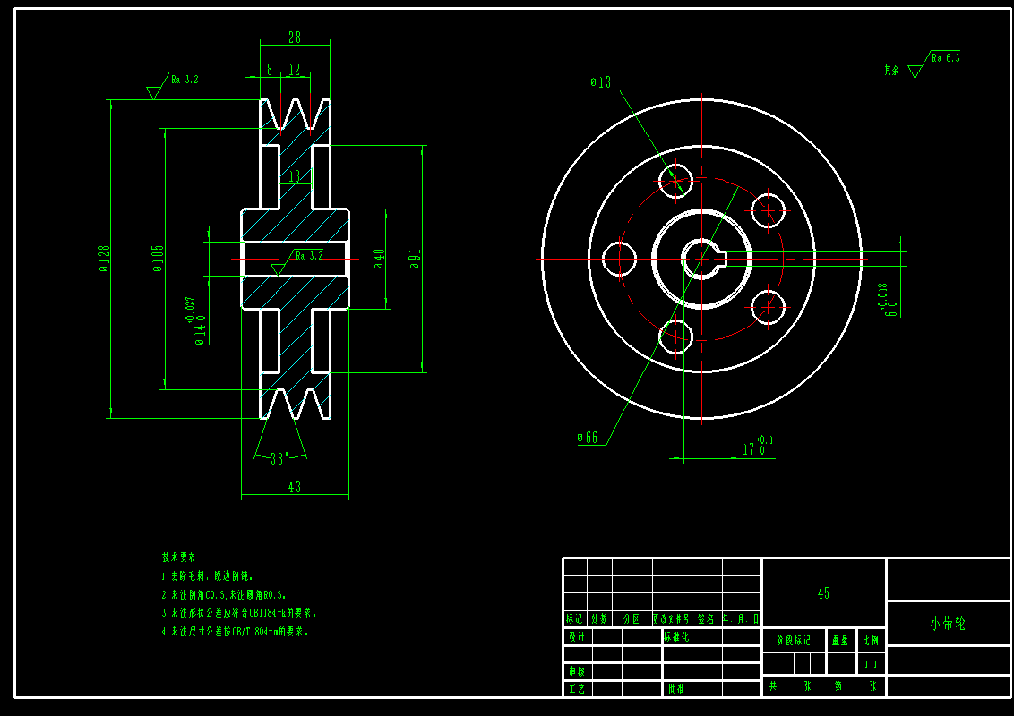Click the 43 hub length dimension
Viewport: 1014px width, 716px height.
pos(294,487)
